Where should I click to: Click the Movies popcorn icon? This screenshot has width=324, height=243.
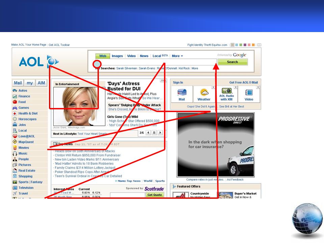click(15, 148)
